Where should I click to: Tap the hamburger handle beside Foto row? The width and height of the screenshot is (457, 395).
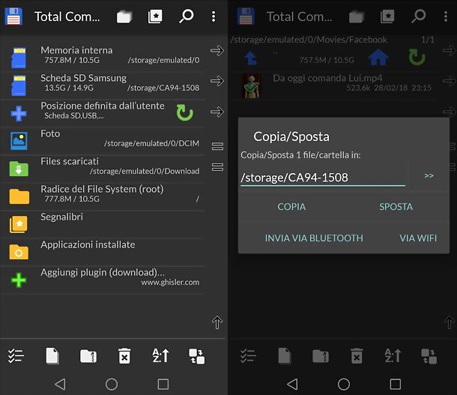coord(217,146)
